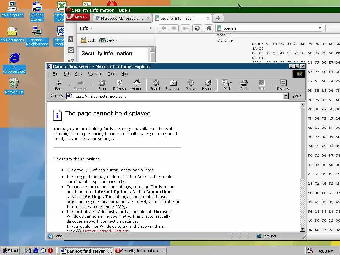Screen dimensions: 340x255
Task: Open the Back history dropdown arrow
Action: 70,85
